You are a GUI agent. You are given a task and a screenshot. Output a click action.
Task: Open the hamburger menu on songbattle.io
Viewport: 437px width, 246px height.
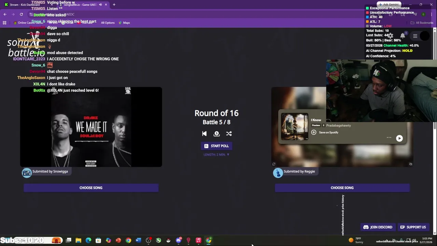pos(415,36)
